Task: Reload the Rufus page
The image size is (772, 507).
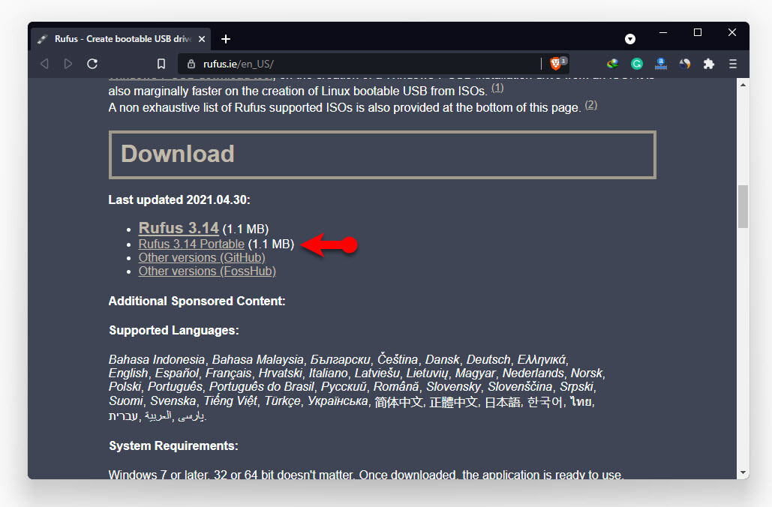Action: [92, 64]
